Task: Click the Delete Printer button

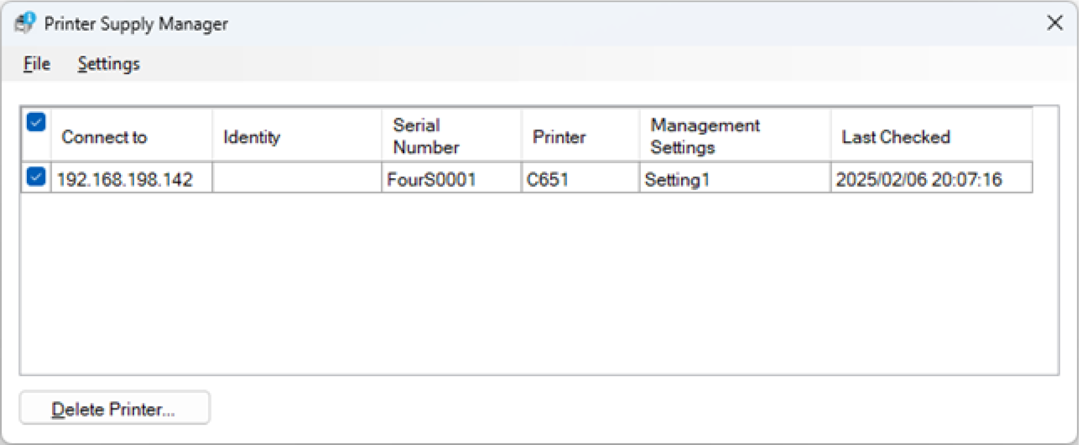Action: click(114, 409)
